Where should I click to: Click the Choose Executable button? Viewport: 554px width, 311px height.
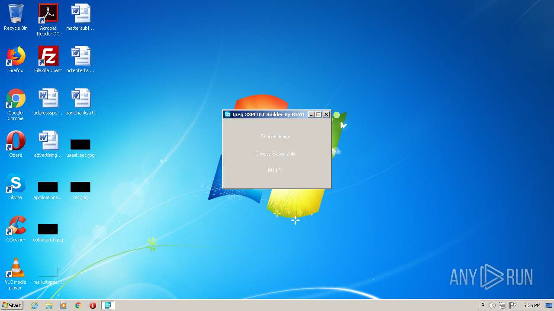click(x=275, y=154)
